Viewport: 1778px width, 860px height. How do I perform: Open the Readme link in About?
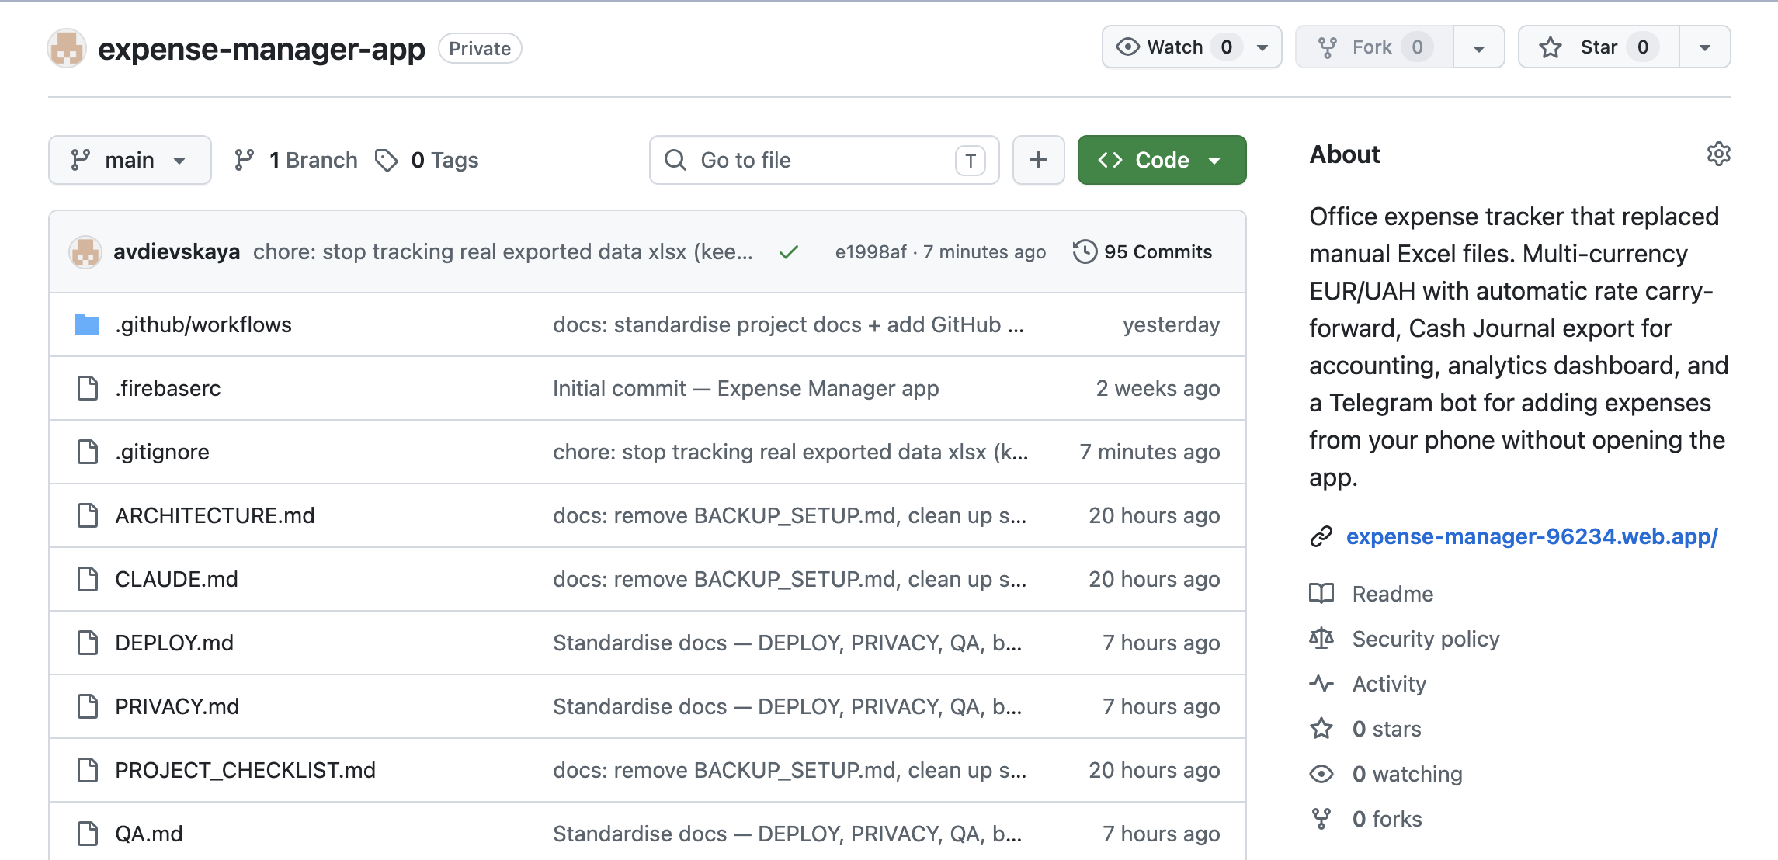(x=1393, y=594)
